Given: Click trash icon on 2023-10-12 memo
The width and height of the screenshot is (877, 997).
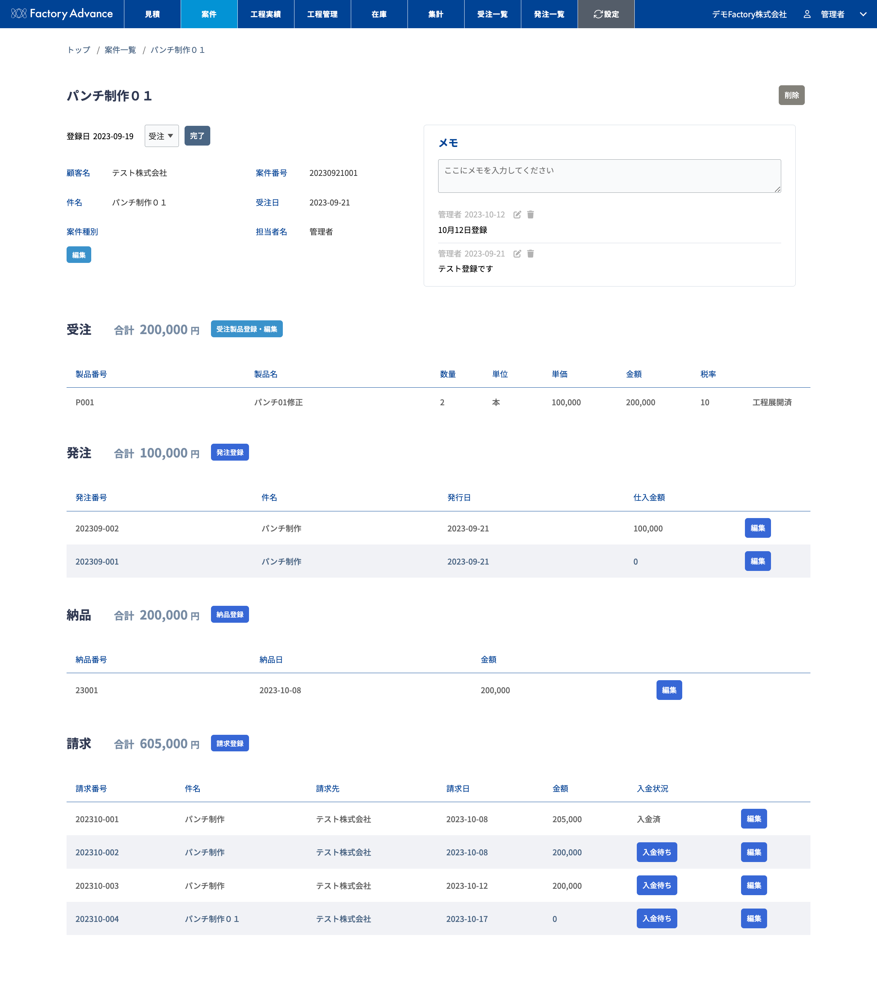Looking at the screenshot, I should [530, 215].
